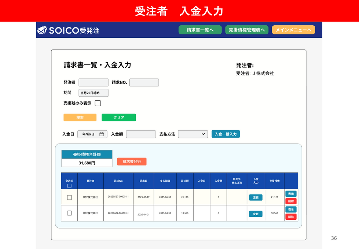Delete invoice 20250602-000001-1 via 削除
The image size is (359, 249).
(x=291, y=217)
